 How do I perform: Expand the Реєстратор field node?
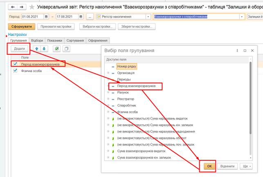(x=108, y=99)
